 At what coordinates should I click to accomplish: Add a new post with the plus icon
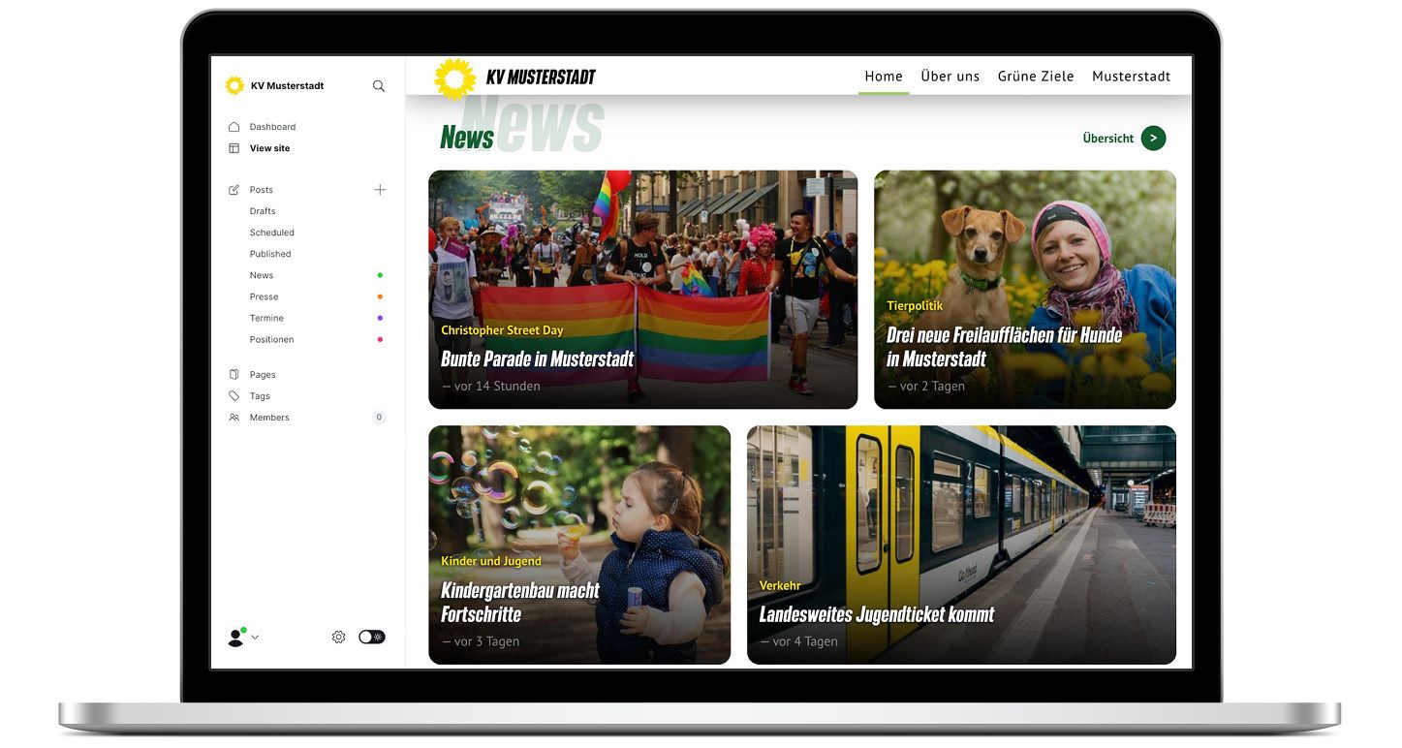tap(380, 190)
